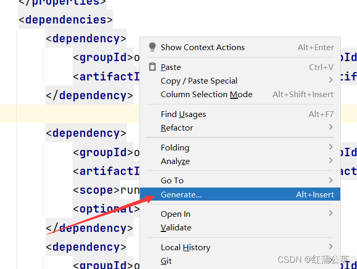Click the Alt+Insert shortcut label
Viewport: 357px width, 269px height.
click(x=315, y=195)
